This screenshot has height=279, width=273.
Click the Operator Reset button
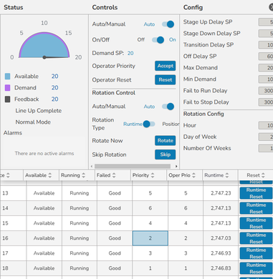coord(166,79)
